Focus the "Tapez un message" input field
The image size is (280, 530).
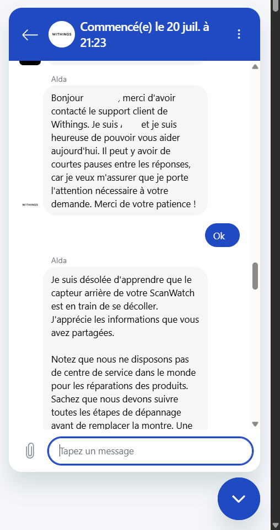(150, 451)
